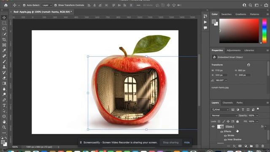The width and height of the screenshot is (270, 152).
Task: Toggle visibility of Stroke effect
Action: coord(225,136)
